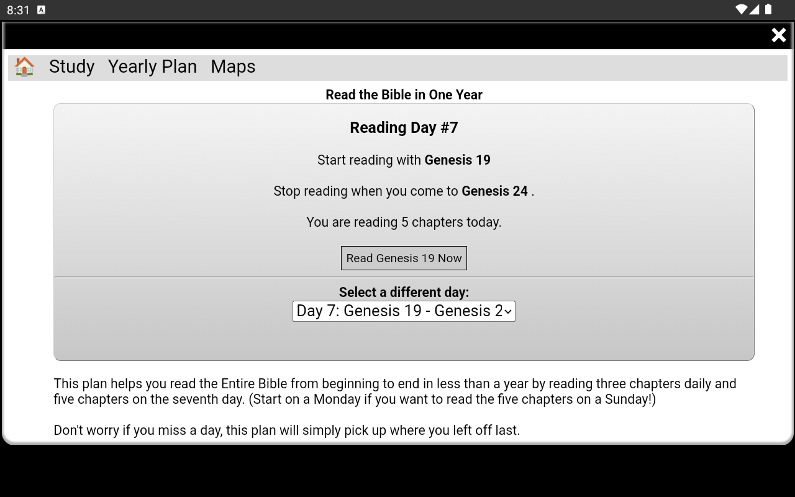The image size is (795, 497).
Task: Open the Study menu
Action: pos(71,66)
